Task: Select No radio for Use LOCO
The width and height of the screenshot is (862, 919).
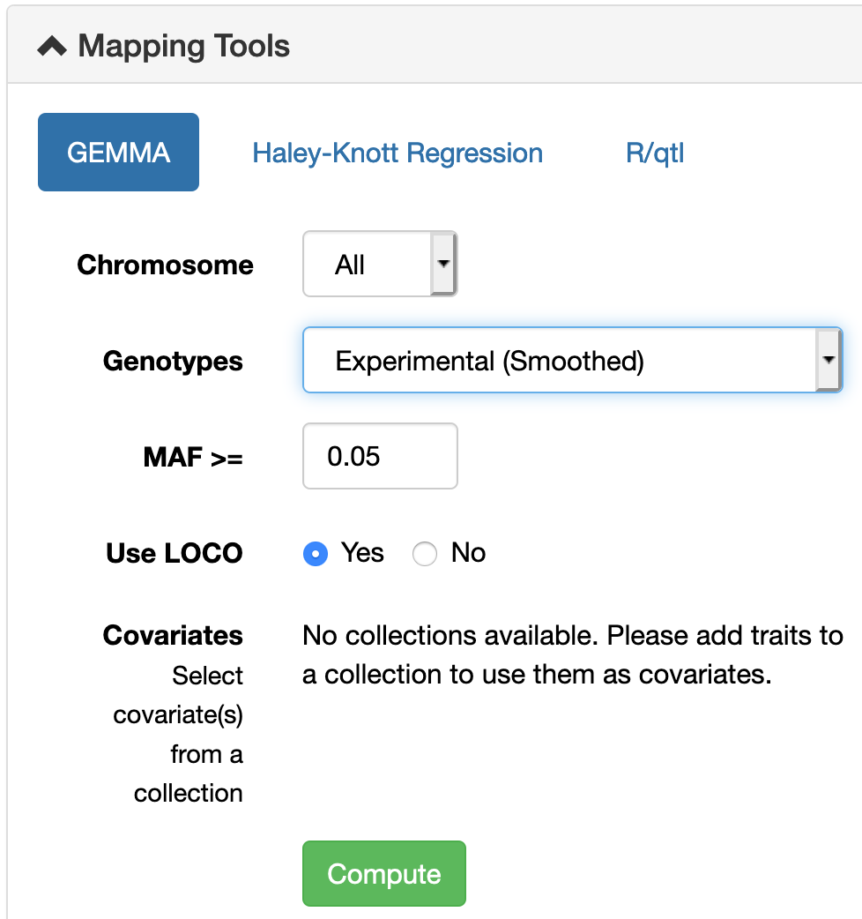Action: 425,554
